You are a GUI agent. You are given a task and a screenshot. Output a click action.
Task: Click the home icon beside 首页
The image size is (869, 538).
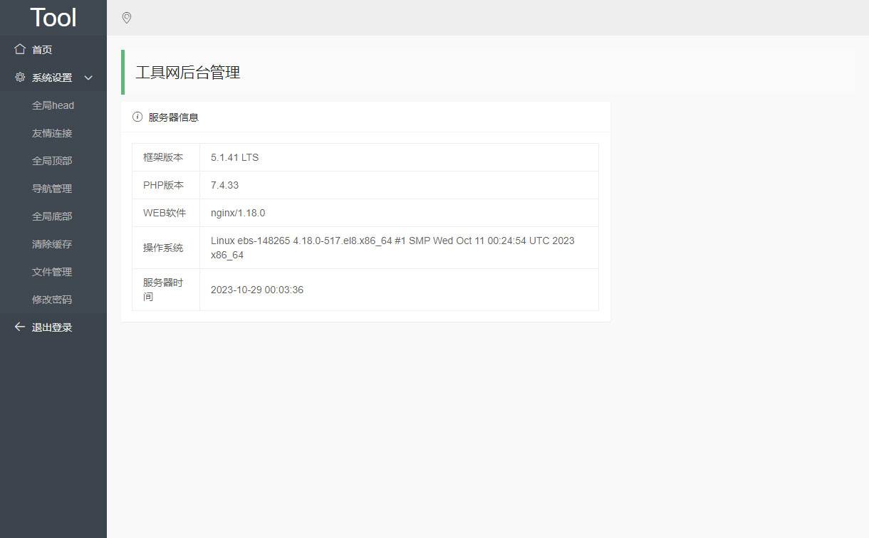click(19, 48)
